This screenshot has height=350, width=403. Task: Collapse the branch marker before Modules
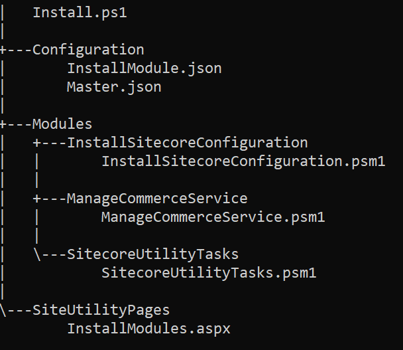click(x=4, y=124)
